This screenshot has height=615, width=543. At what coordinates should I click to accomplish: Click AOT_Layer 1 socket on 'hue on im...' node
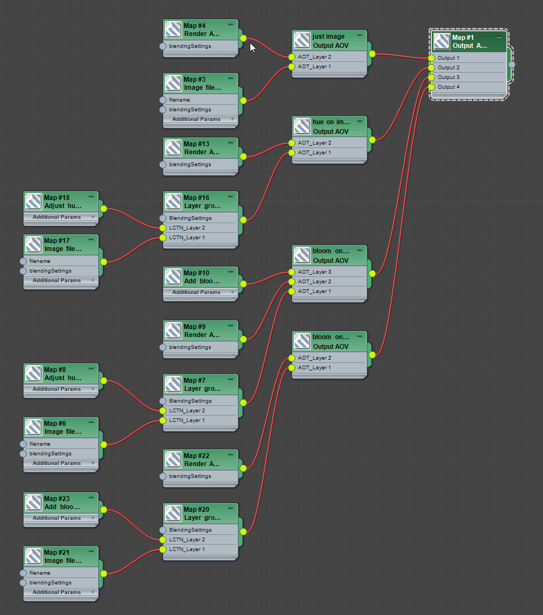click(292, 153)
